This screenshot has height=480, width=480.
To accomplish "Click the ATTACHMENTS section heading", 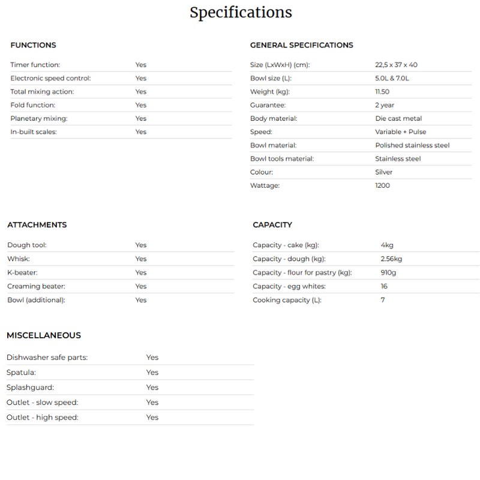I will [x=37, y=225].
